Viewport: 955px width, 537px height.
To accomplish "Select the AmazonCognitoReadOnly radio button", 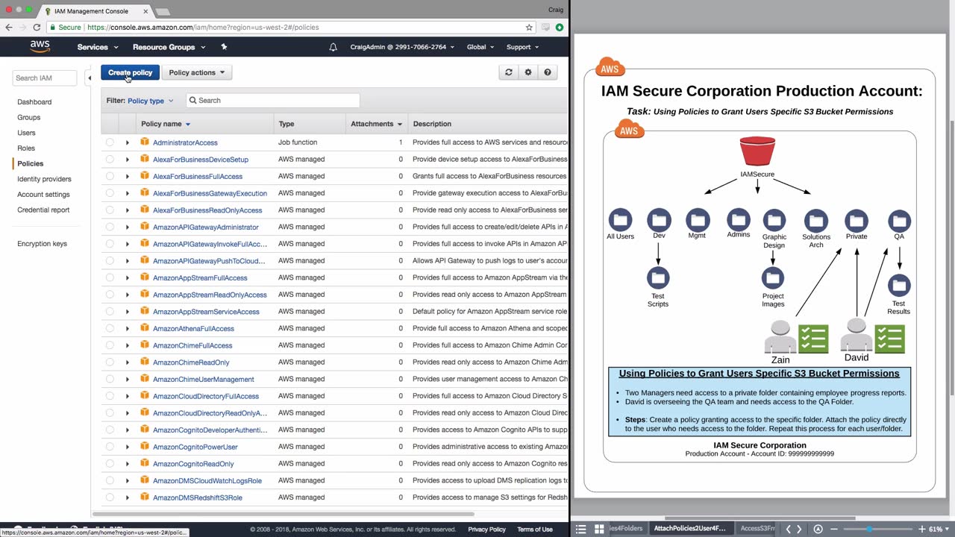I will [110, 464].
